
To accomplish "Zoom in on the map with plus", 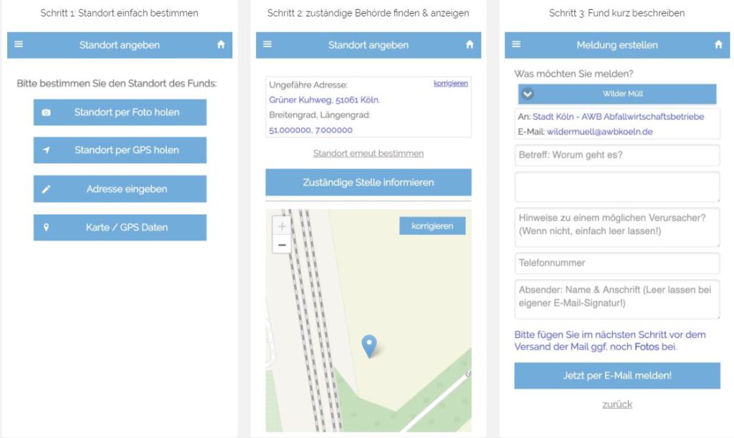I will pyautogui.click(x=282, y=226).
